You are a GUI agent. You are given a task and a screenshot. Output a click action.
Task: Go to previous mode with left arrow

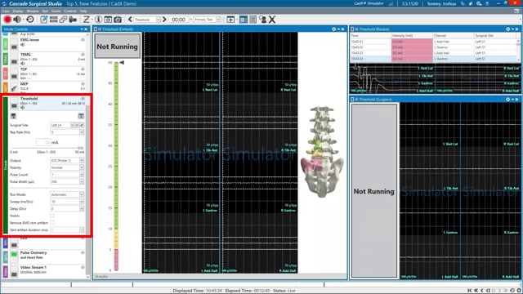tap(130, 20)
